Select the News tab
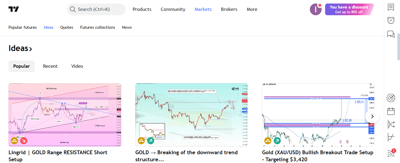400x163 pixels. [x=127, y=27]
